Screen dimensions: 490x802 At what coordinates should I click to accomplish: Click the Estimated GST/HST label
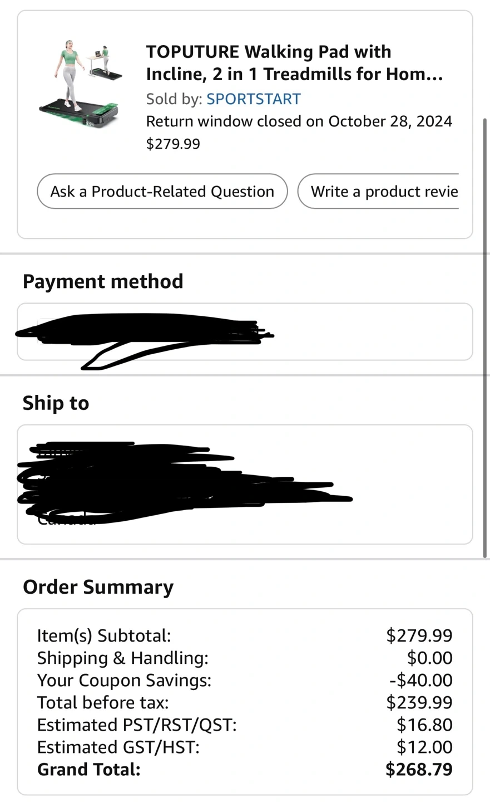click(118, 747)
